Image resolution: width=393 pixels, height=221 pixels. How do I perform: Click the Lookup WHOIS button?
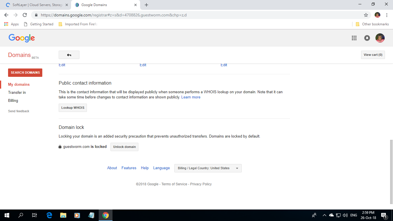pyautogui.click(x=73, y=108)
